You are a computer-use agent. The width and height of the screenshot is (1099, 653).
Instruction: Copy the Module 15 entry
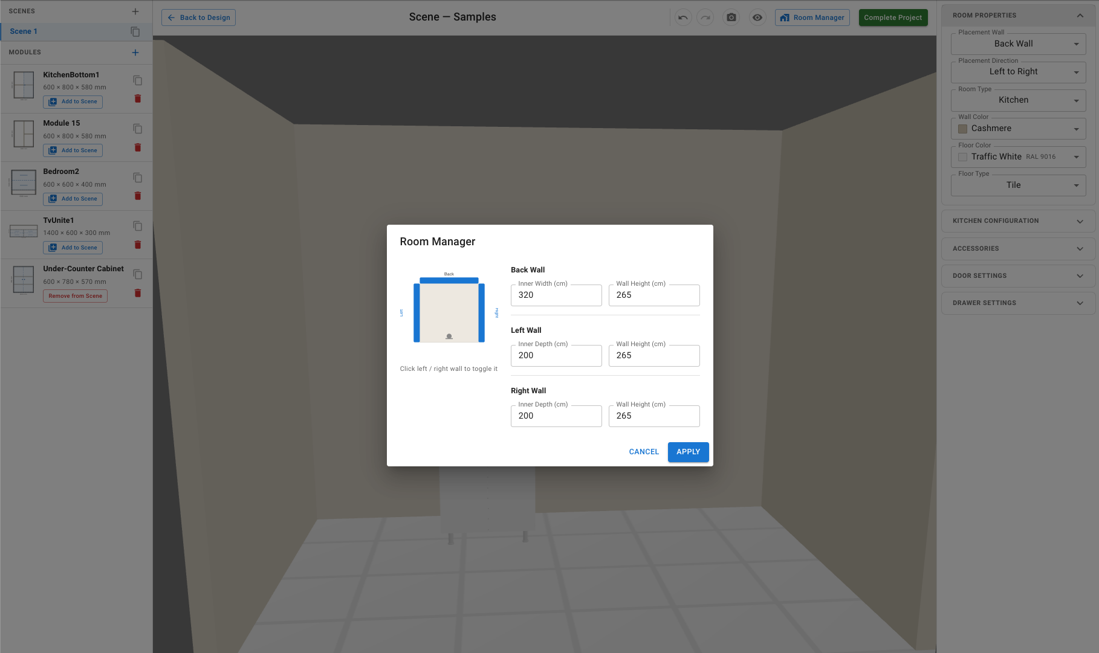click(x=138, y=129)
